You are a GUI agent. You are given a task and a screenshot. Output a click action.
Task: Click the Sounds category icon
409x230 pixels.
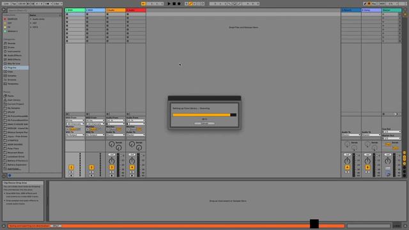pyautogui.click(x=5, y=43)
